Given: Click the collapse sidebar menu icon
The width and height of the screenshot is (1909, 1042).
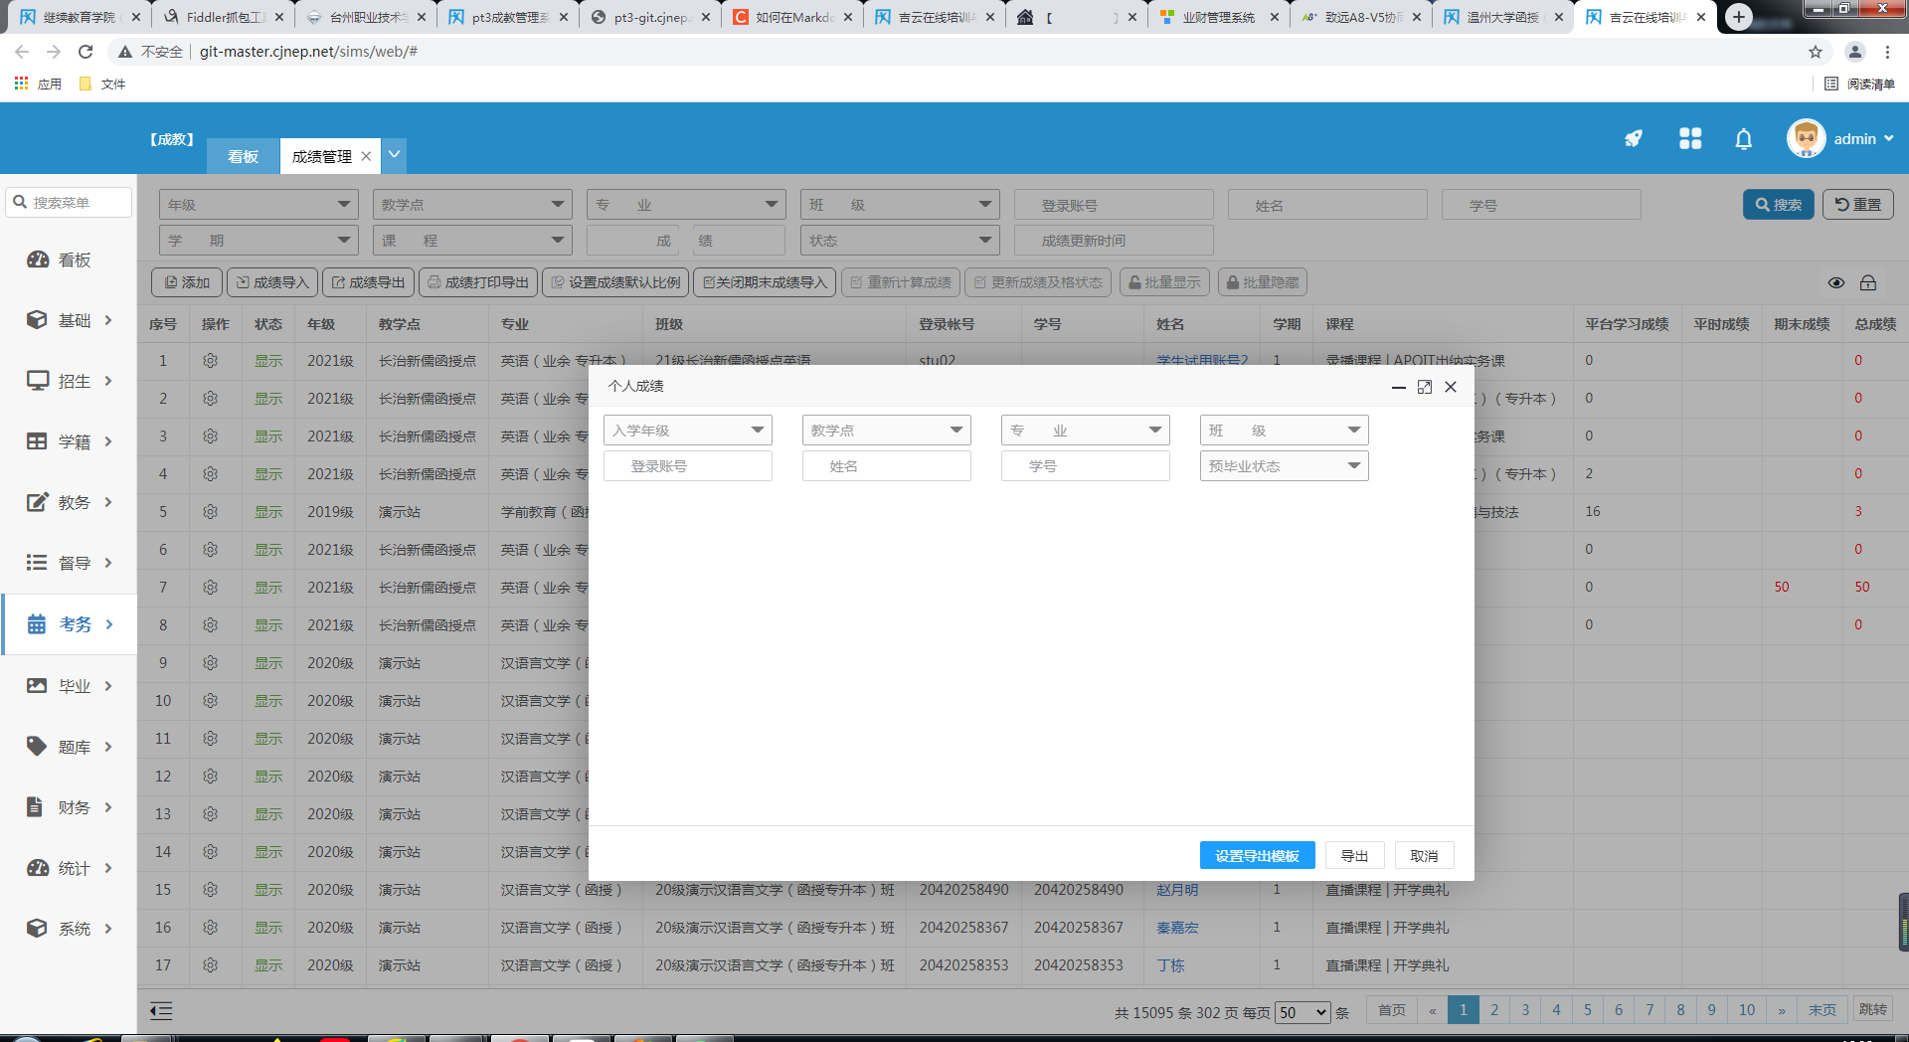Looking at the screenshot, I should pyautogui.click(x=161, y=1011).
